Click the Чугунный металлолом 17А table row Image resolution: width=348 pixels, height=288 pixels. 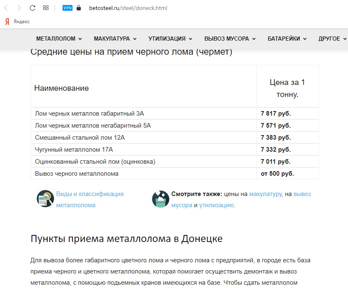click(x=143, y=150)
